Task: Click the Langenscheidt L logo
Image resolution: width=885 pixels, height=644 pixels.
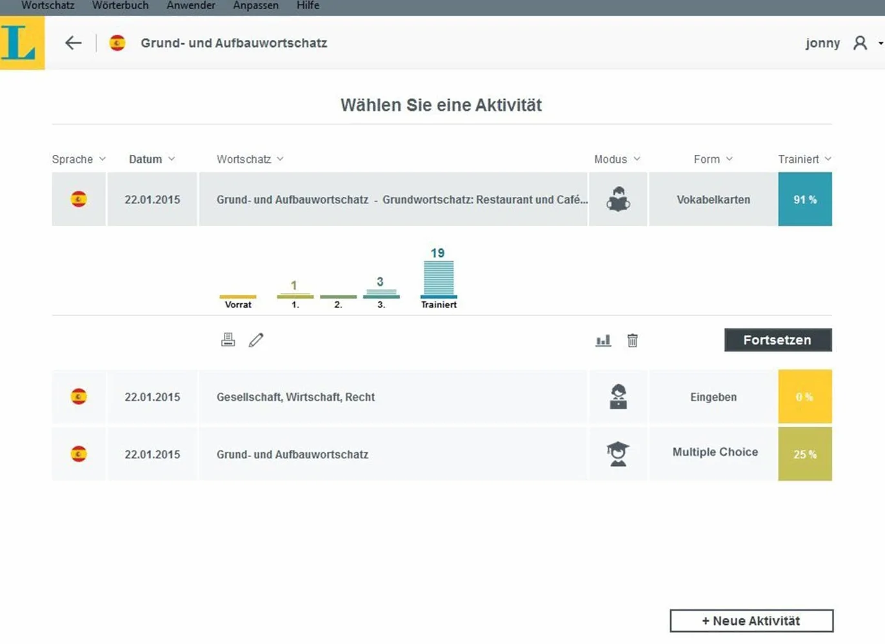Action: coord(22,43)
